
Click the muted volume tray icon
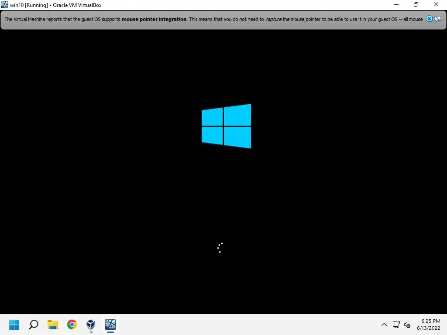click(407, 325)
